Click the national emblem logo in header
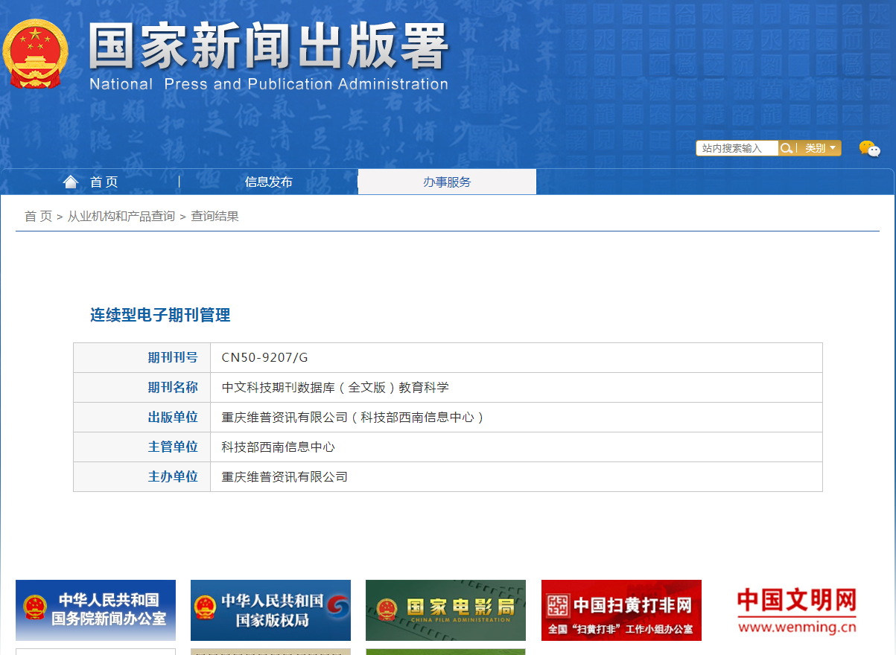The width and height of the screenshot is (896, 655). click(x=35, y=54)
